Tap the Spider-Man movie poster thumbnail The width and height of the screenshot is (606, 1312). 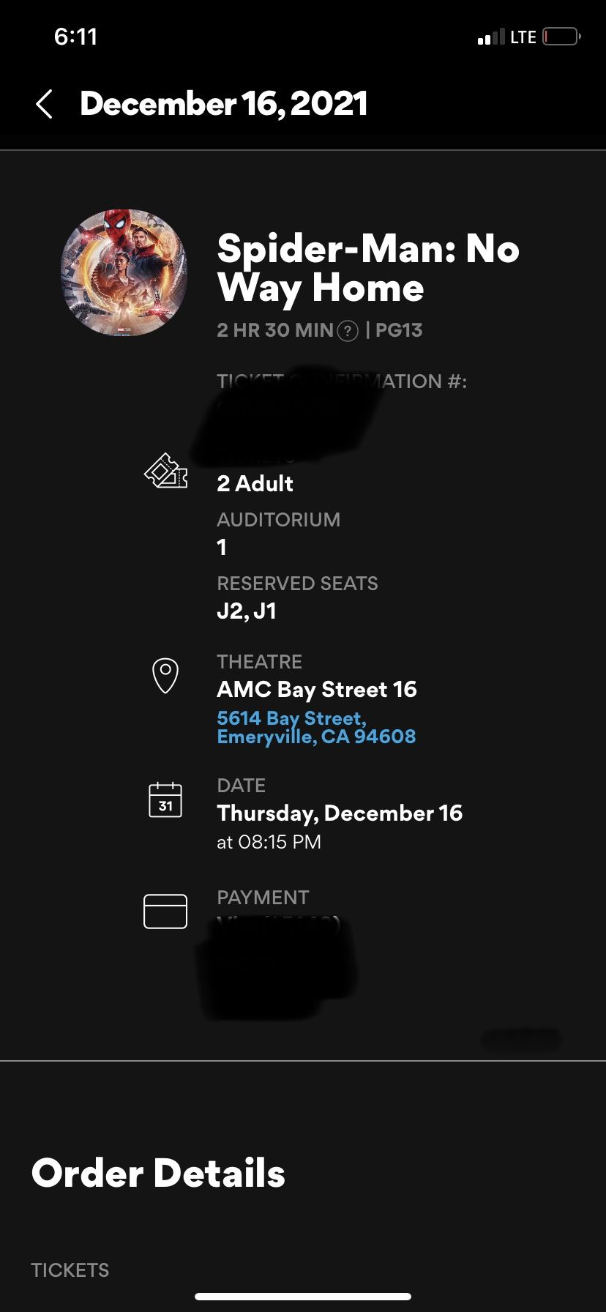coord(124,272)
